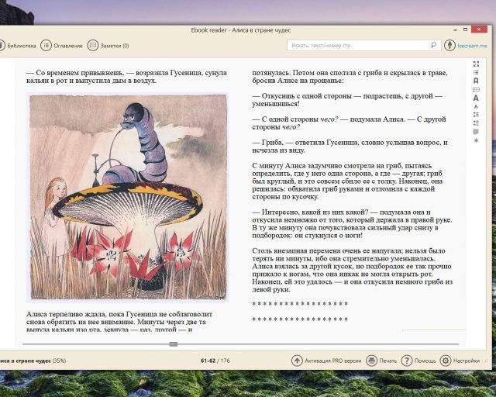
Task: Click the search text/page number field
Action: click(363, 45)
